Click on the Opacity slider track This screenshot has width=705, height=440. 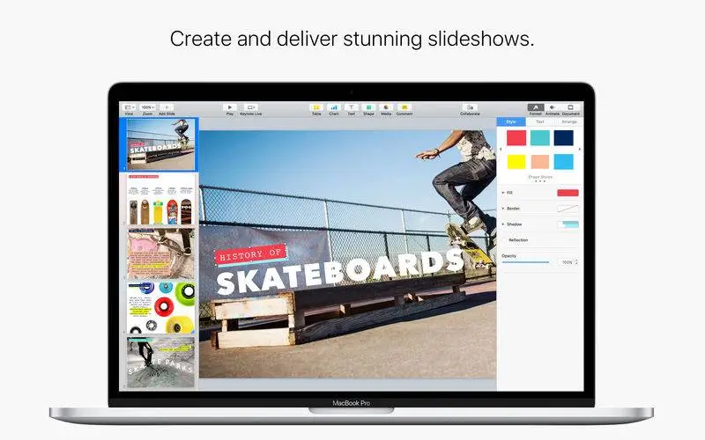pyautogui.click(x=525, y=261)
